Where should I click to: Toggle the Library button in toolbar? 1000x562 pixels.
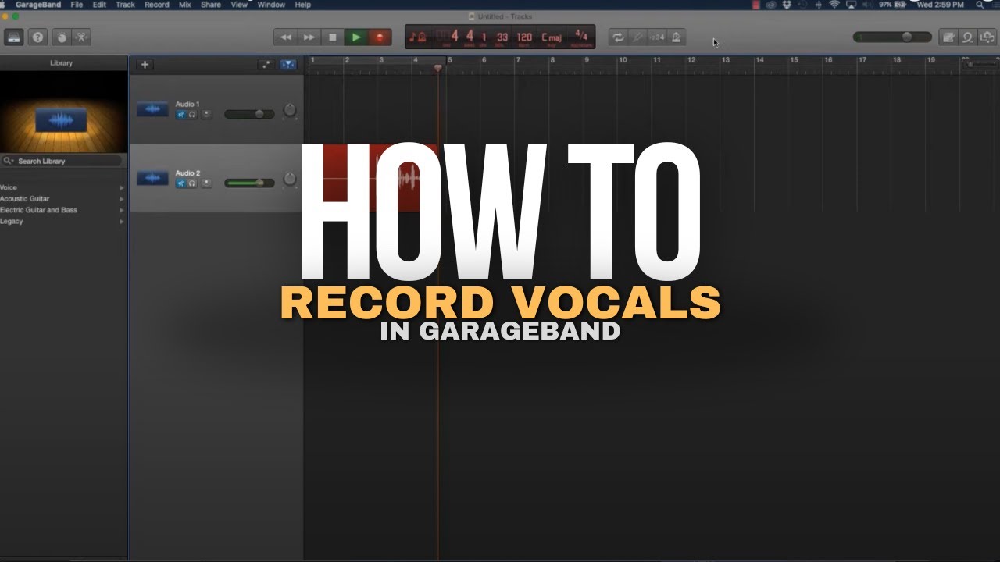tap(14, 37)
